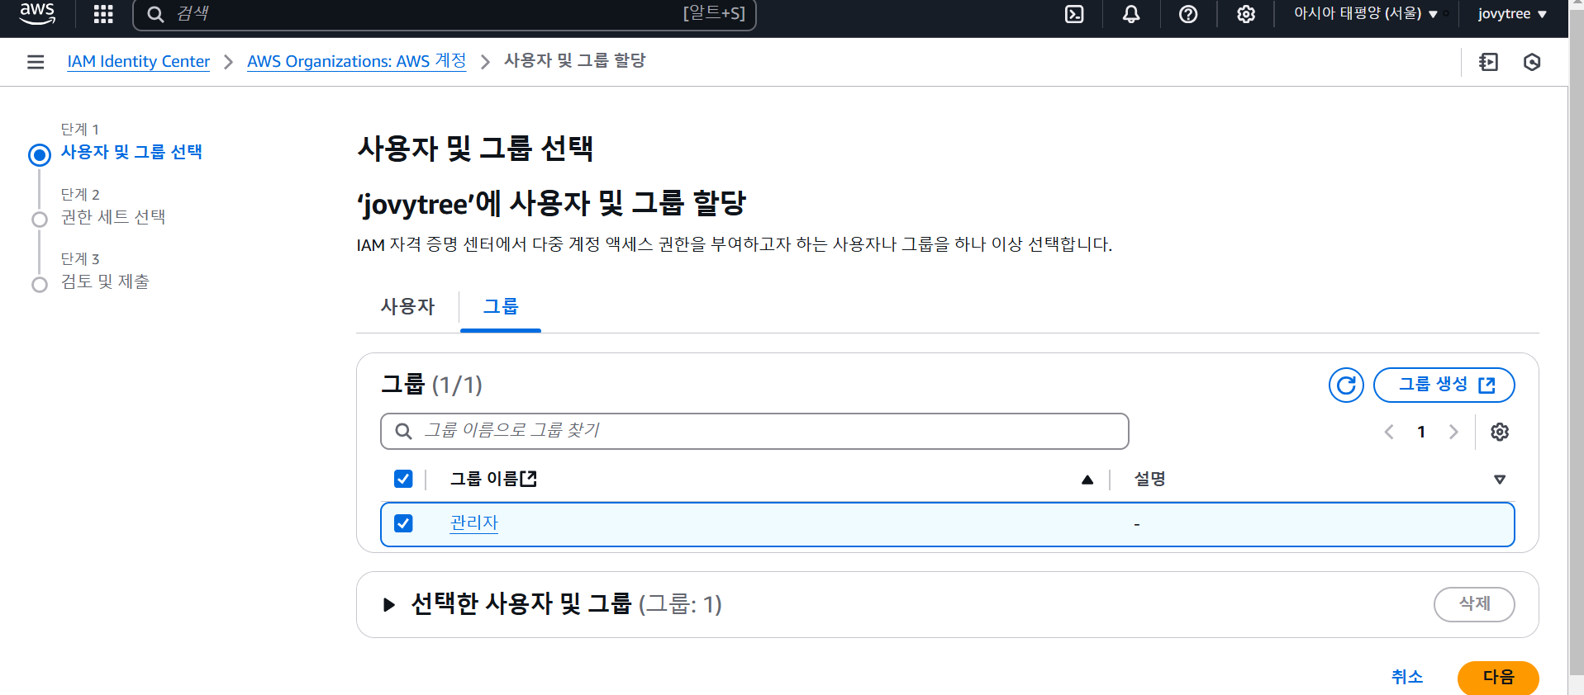Refresh the groups list
Viewport: 1584px width, 695px height.
tap(1346, 385)
